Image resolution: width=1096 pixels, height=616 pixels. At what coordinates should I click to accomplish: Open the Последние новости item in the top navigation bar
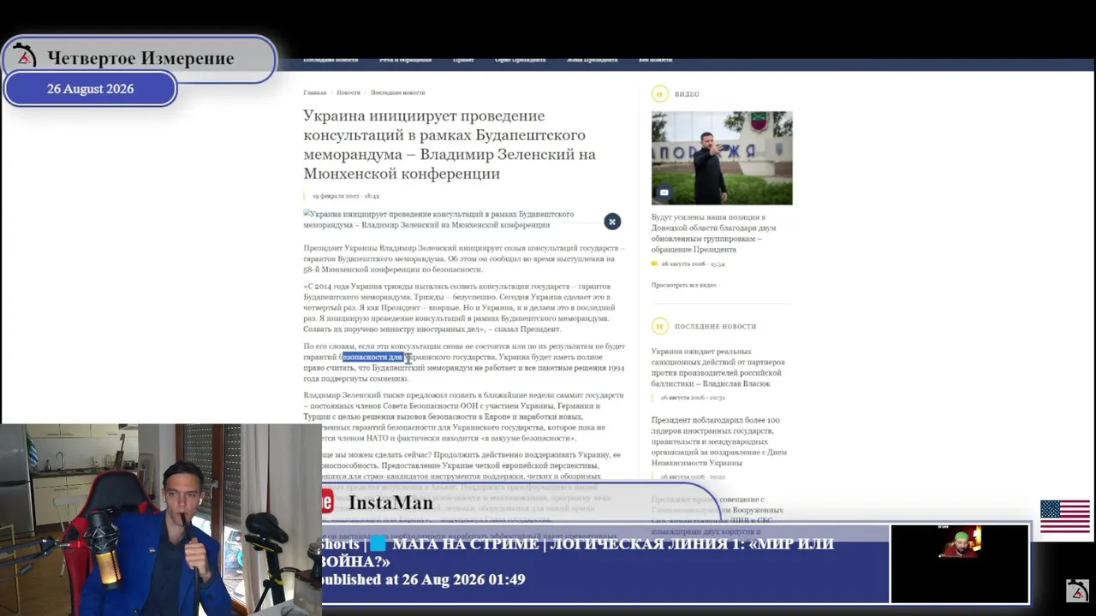(331, 60)
